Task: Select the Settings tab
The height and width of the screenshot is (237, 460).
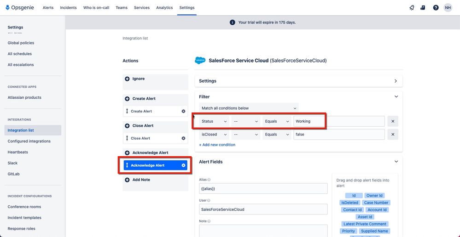Action: (x=187, y=8)
